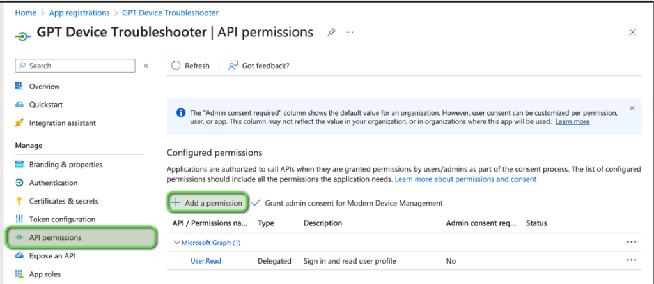Go to Quickstart page
The image size is (654, 284).
click(x=46, y=105)
